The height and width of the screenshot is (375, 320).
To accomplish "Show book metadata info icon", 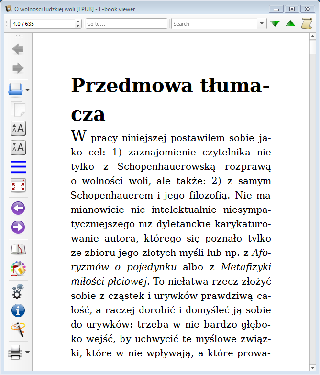I will pyautogui.click(x=18, y=310).
